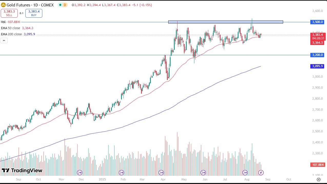Image resolution: width=327 pixels, height=184 pixels.
Task: Click the lightning bolt marker on time axis
Action: coord(261,172)
